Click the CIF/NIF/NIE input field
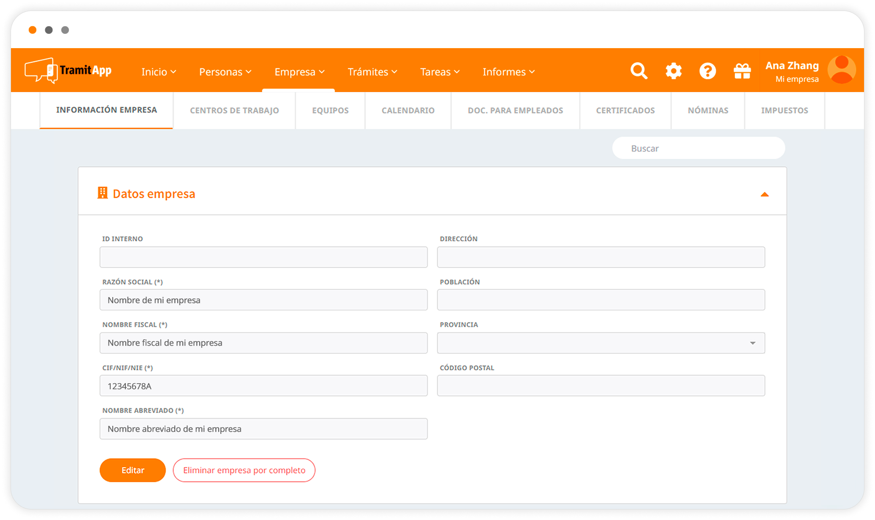 coord(264,386)
